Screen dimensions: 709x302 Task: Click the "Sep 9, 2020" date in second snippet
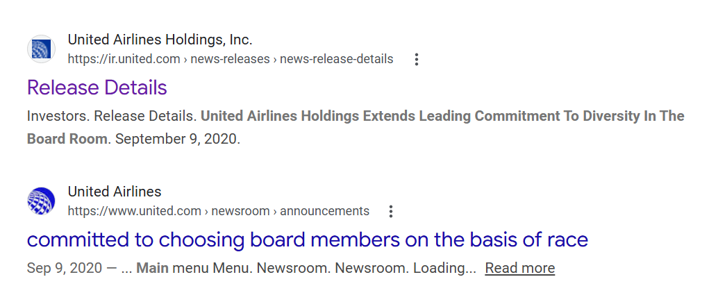62,268
